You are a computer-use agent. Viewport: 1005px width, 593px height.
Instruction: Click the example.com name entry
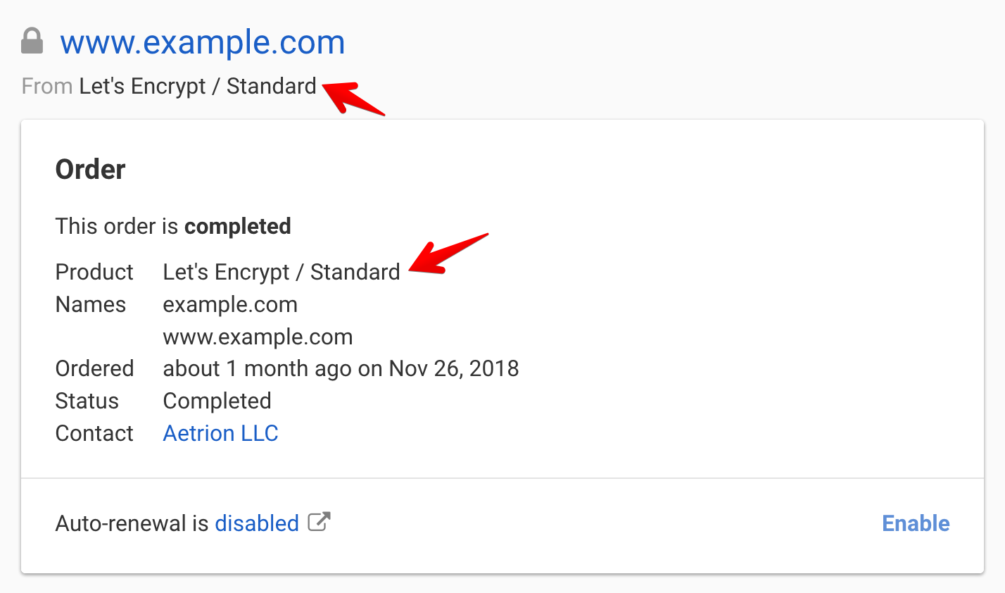pos(230,304)
